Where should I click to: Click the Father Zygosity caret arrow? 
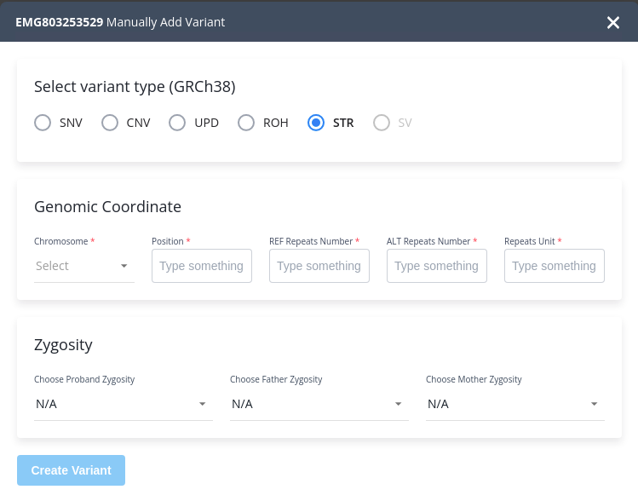pos(399,404)
